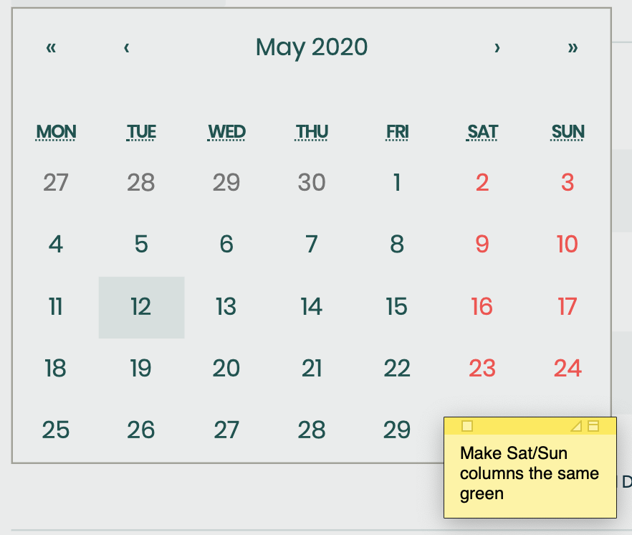Click the grayed-out April 30 date
This screenshot has height=535, width=632.
click(x=311, y=183)
